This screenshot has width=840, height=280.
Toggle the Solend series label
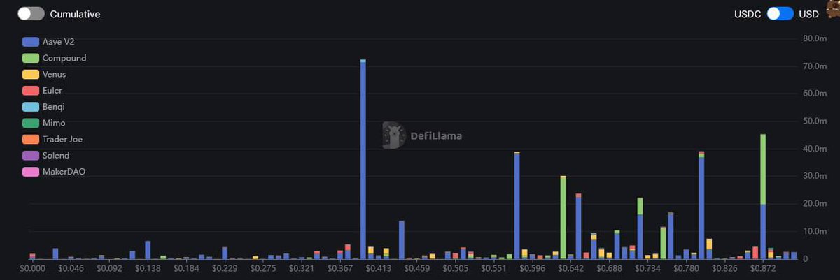tap(56, 155)
